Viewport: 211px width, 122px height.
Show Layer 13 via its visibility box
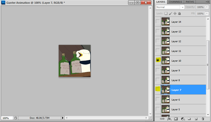point(158,31)
